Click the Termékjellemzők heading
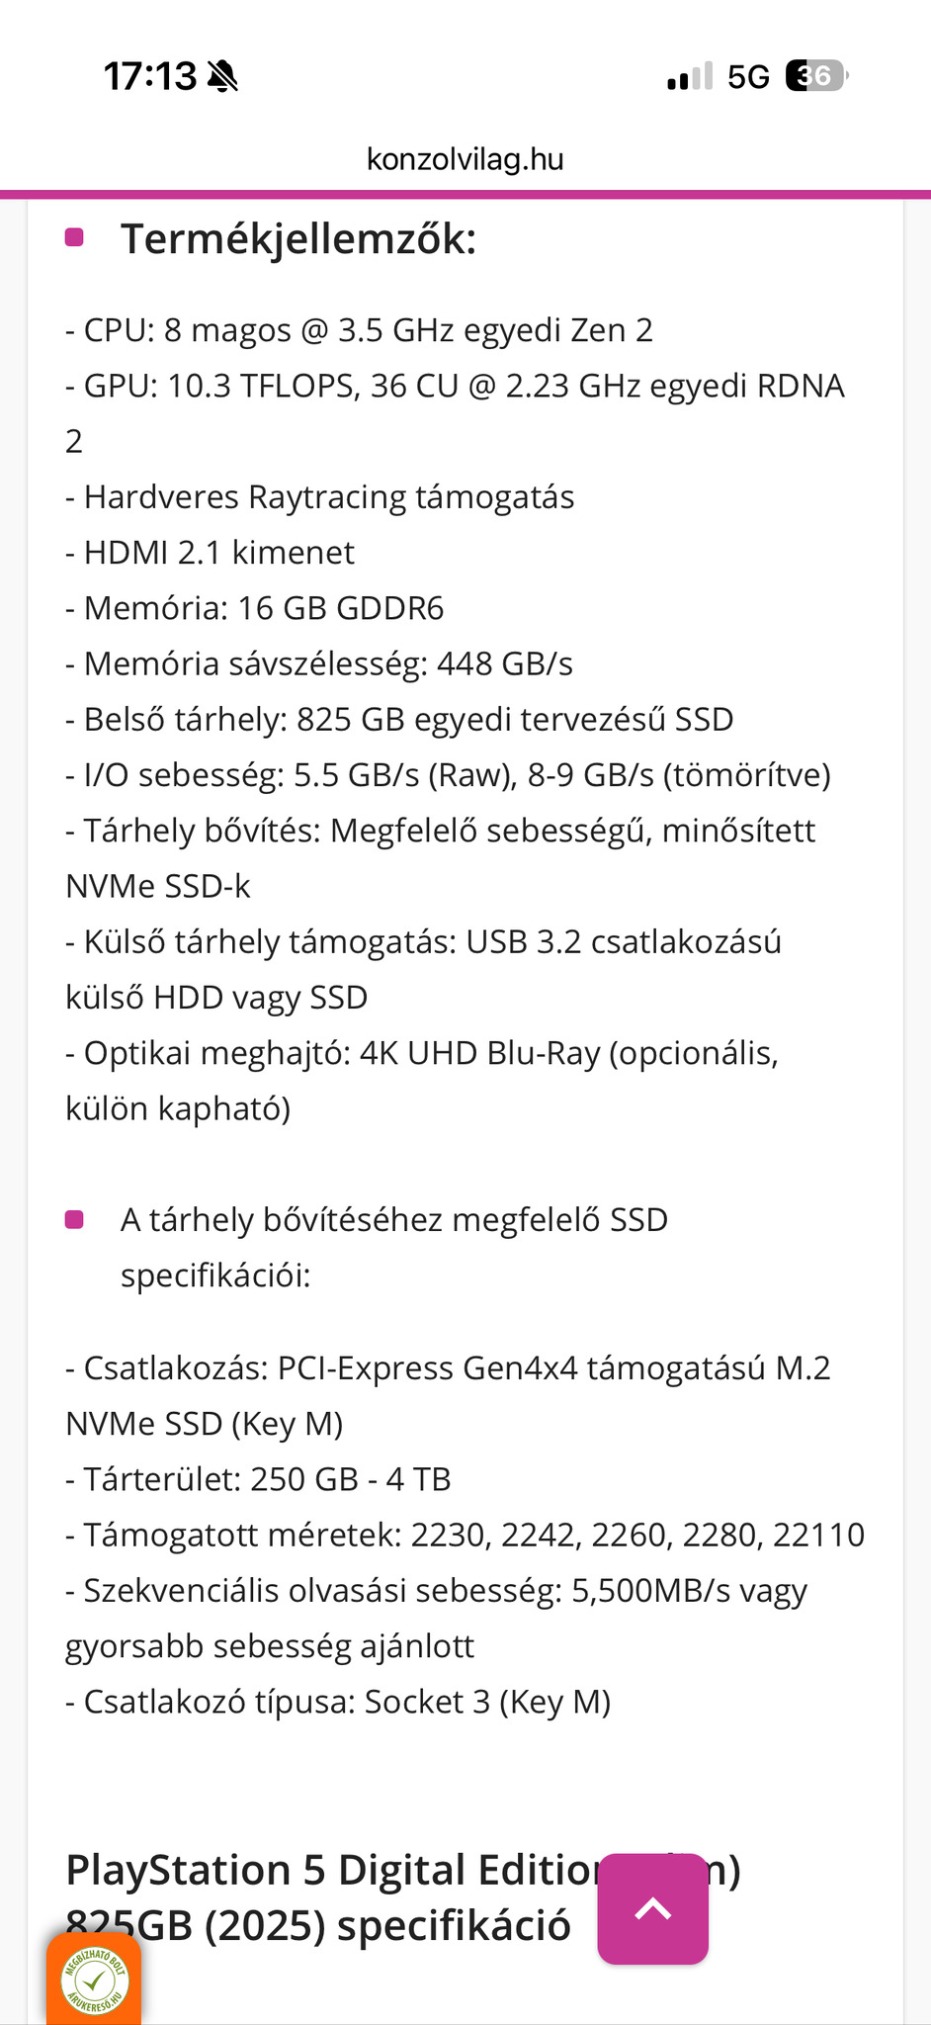Image resolution: width=931 pixels, height=2025 pixels. pos(298,239)
